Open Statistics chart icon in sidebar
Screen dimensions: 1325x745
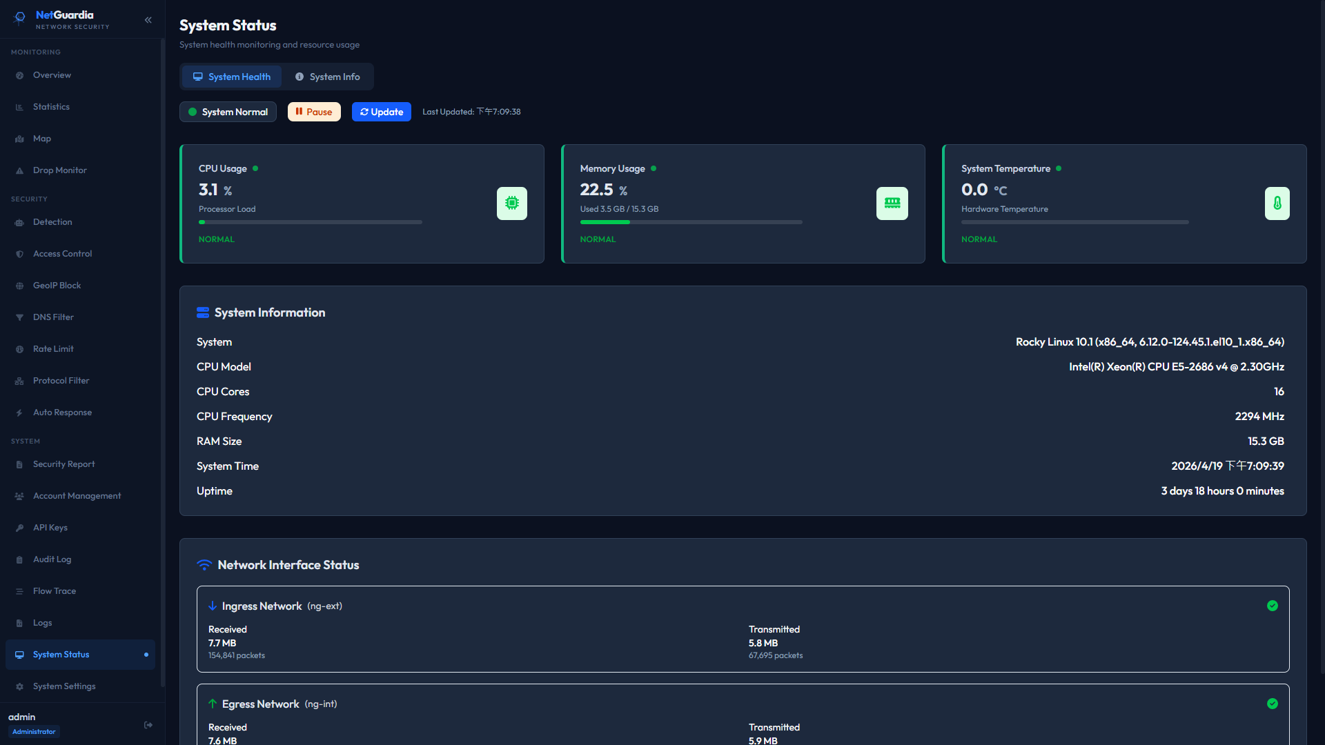point(19,107)
